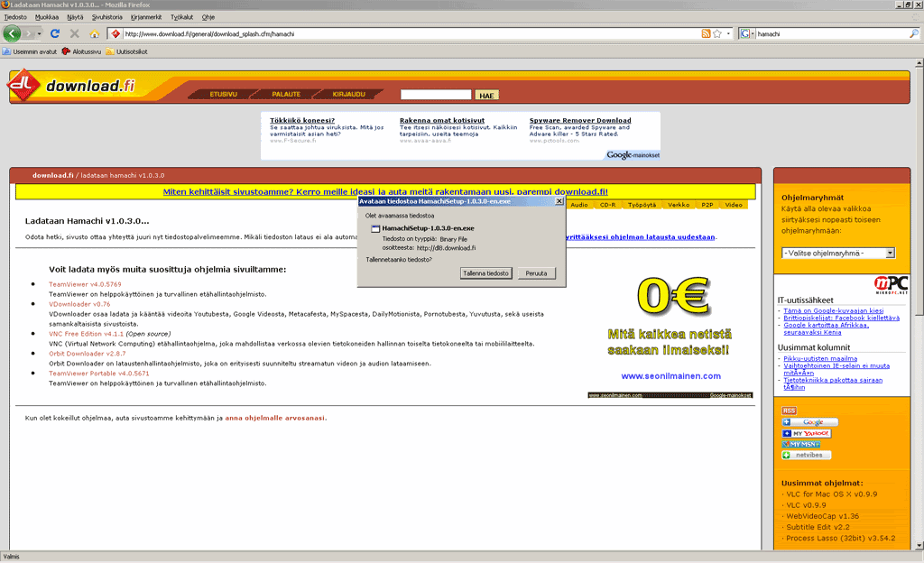The width and height of the screenshot is (924, 563).
Task: Open the address bar history dropdown
Action: [728, 33]
